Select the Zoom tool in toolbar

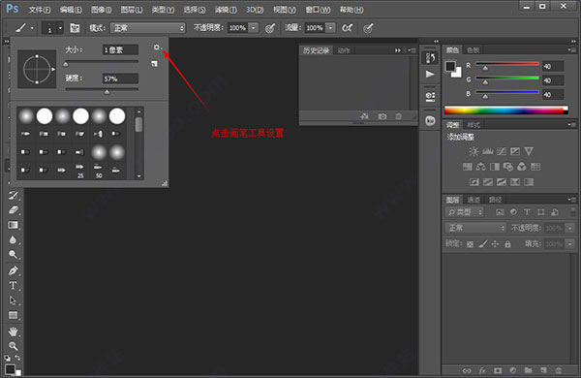13,346
